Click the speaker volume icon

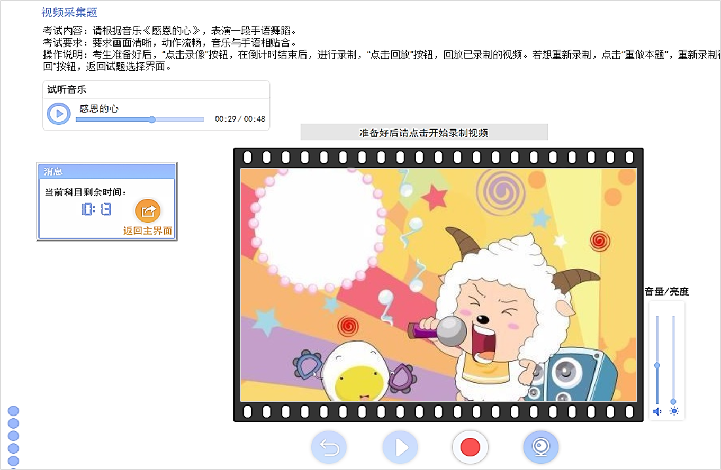(657, 411)
